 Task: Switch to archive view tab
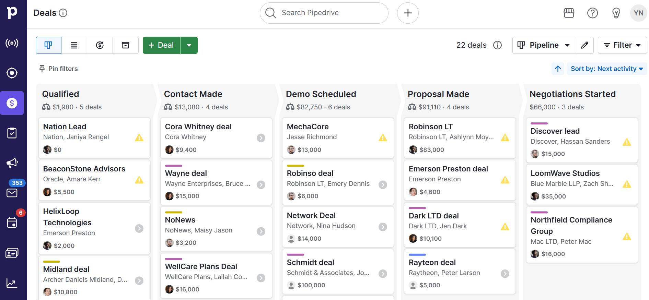click(x=126, y=45)
